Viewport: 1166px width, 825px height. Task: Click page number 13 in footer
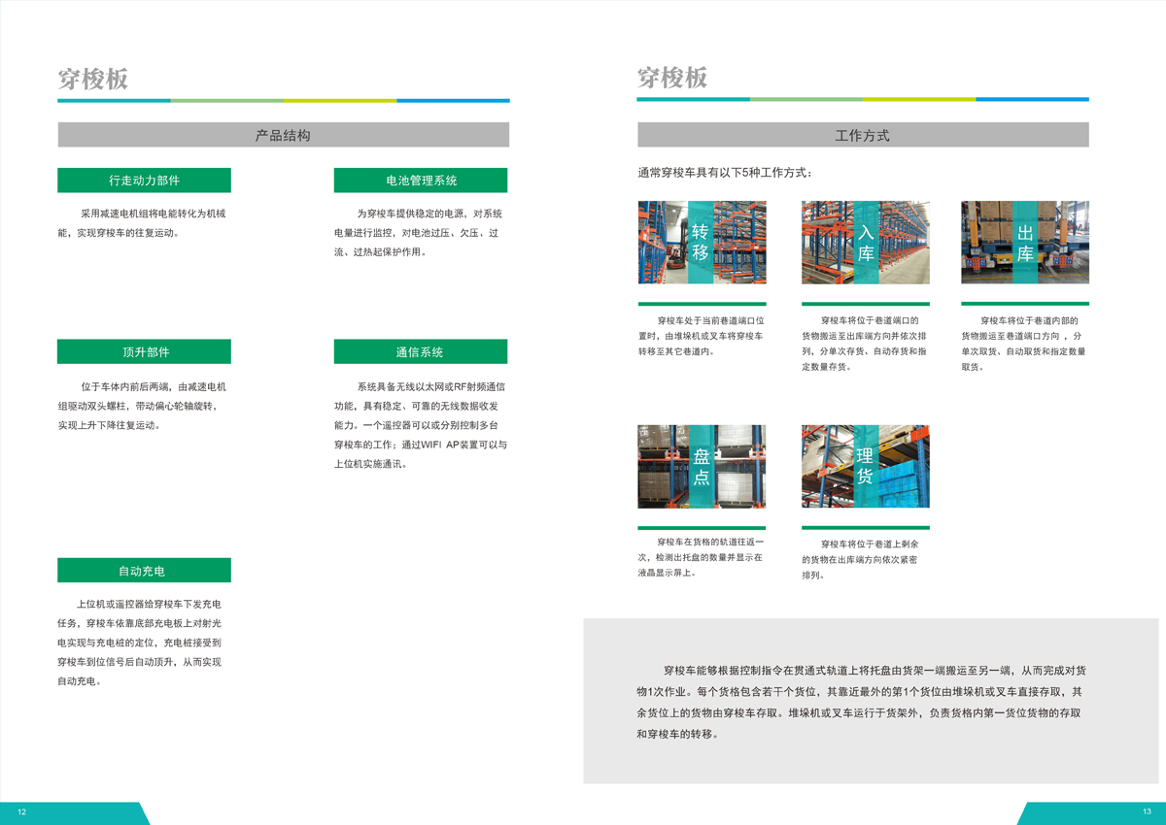pos(1147,812)
